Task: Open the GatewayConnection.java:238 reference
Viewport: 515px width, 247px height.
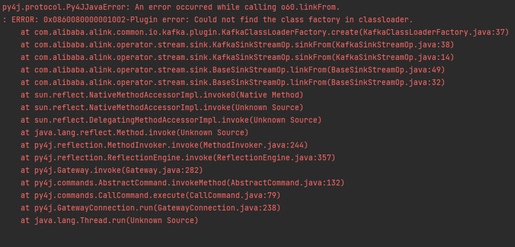Action: tap(218, 208)
